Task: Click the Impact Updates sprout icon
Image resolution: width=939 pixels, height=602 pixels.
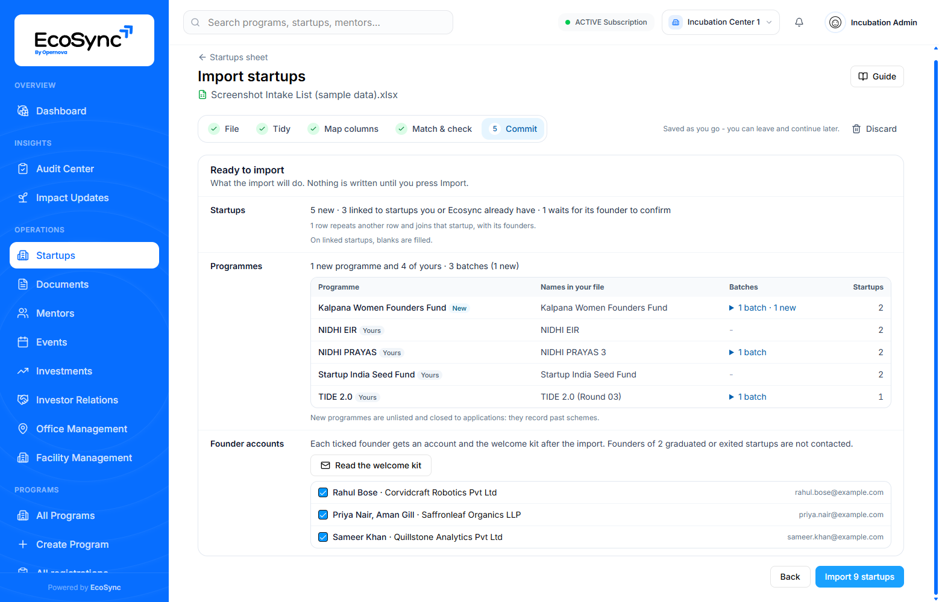Action: point(23,197)
